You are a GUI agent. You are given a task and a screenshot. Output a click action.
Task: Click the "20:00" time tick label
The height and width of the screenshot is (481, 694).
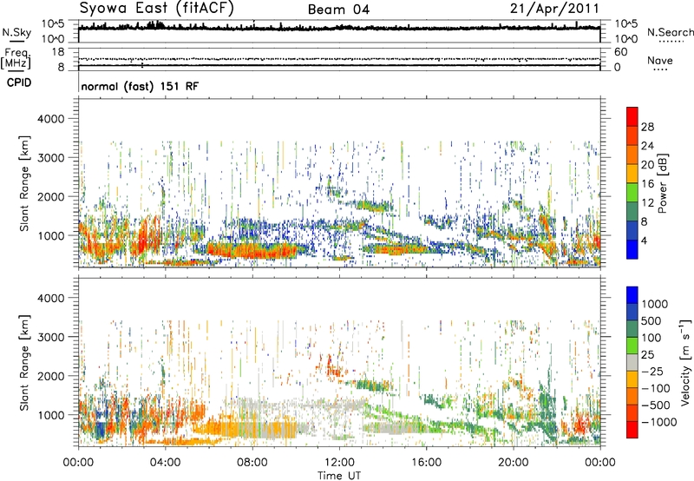514,463
